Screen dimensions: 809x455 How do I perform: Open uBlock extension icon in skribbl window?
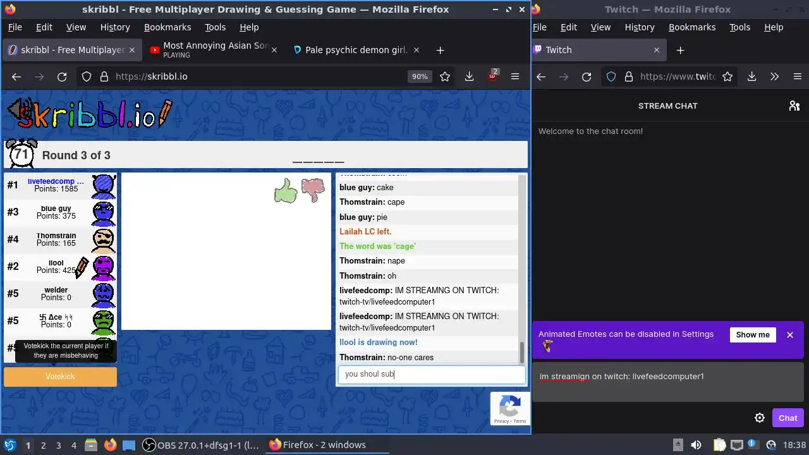click(x=492, y=76)
